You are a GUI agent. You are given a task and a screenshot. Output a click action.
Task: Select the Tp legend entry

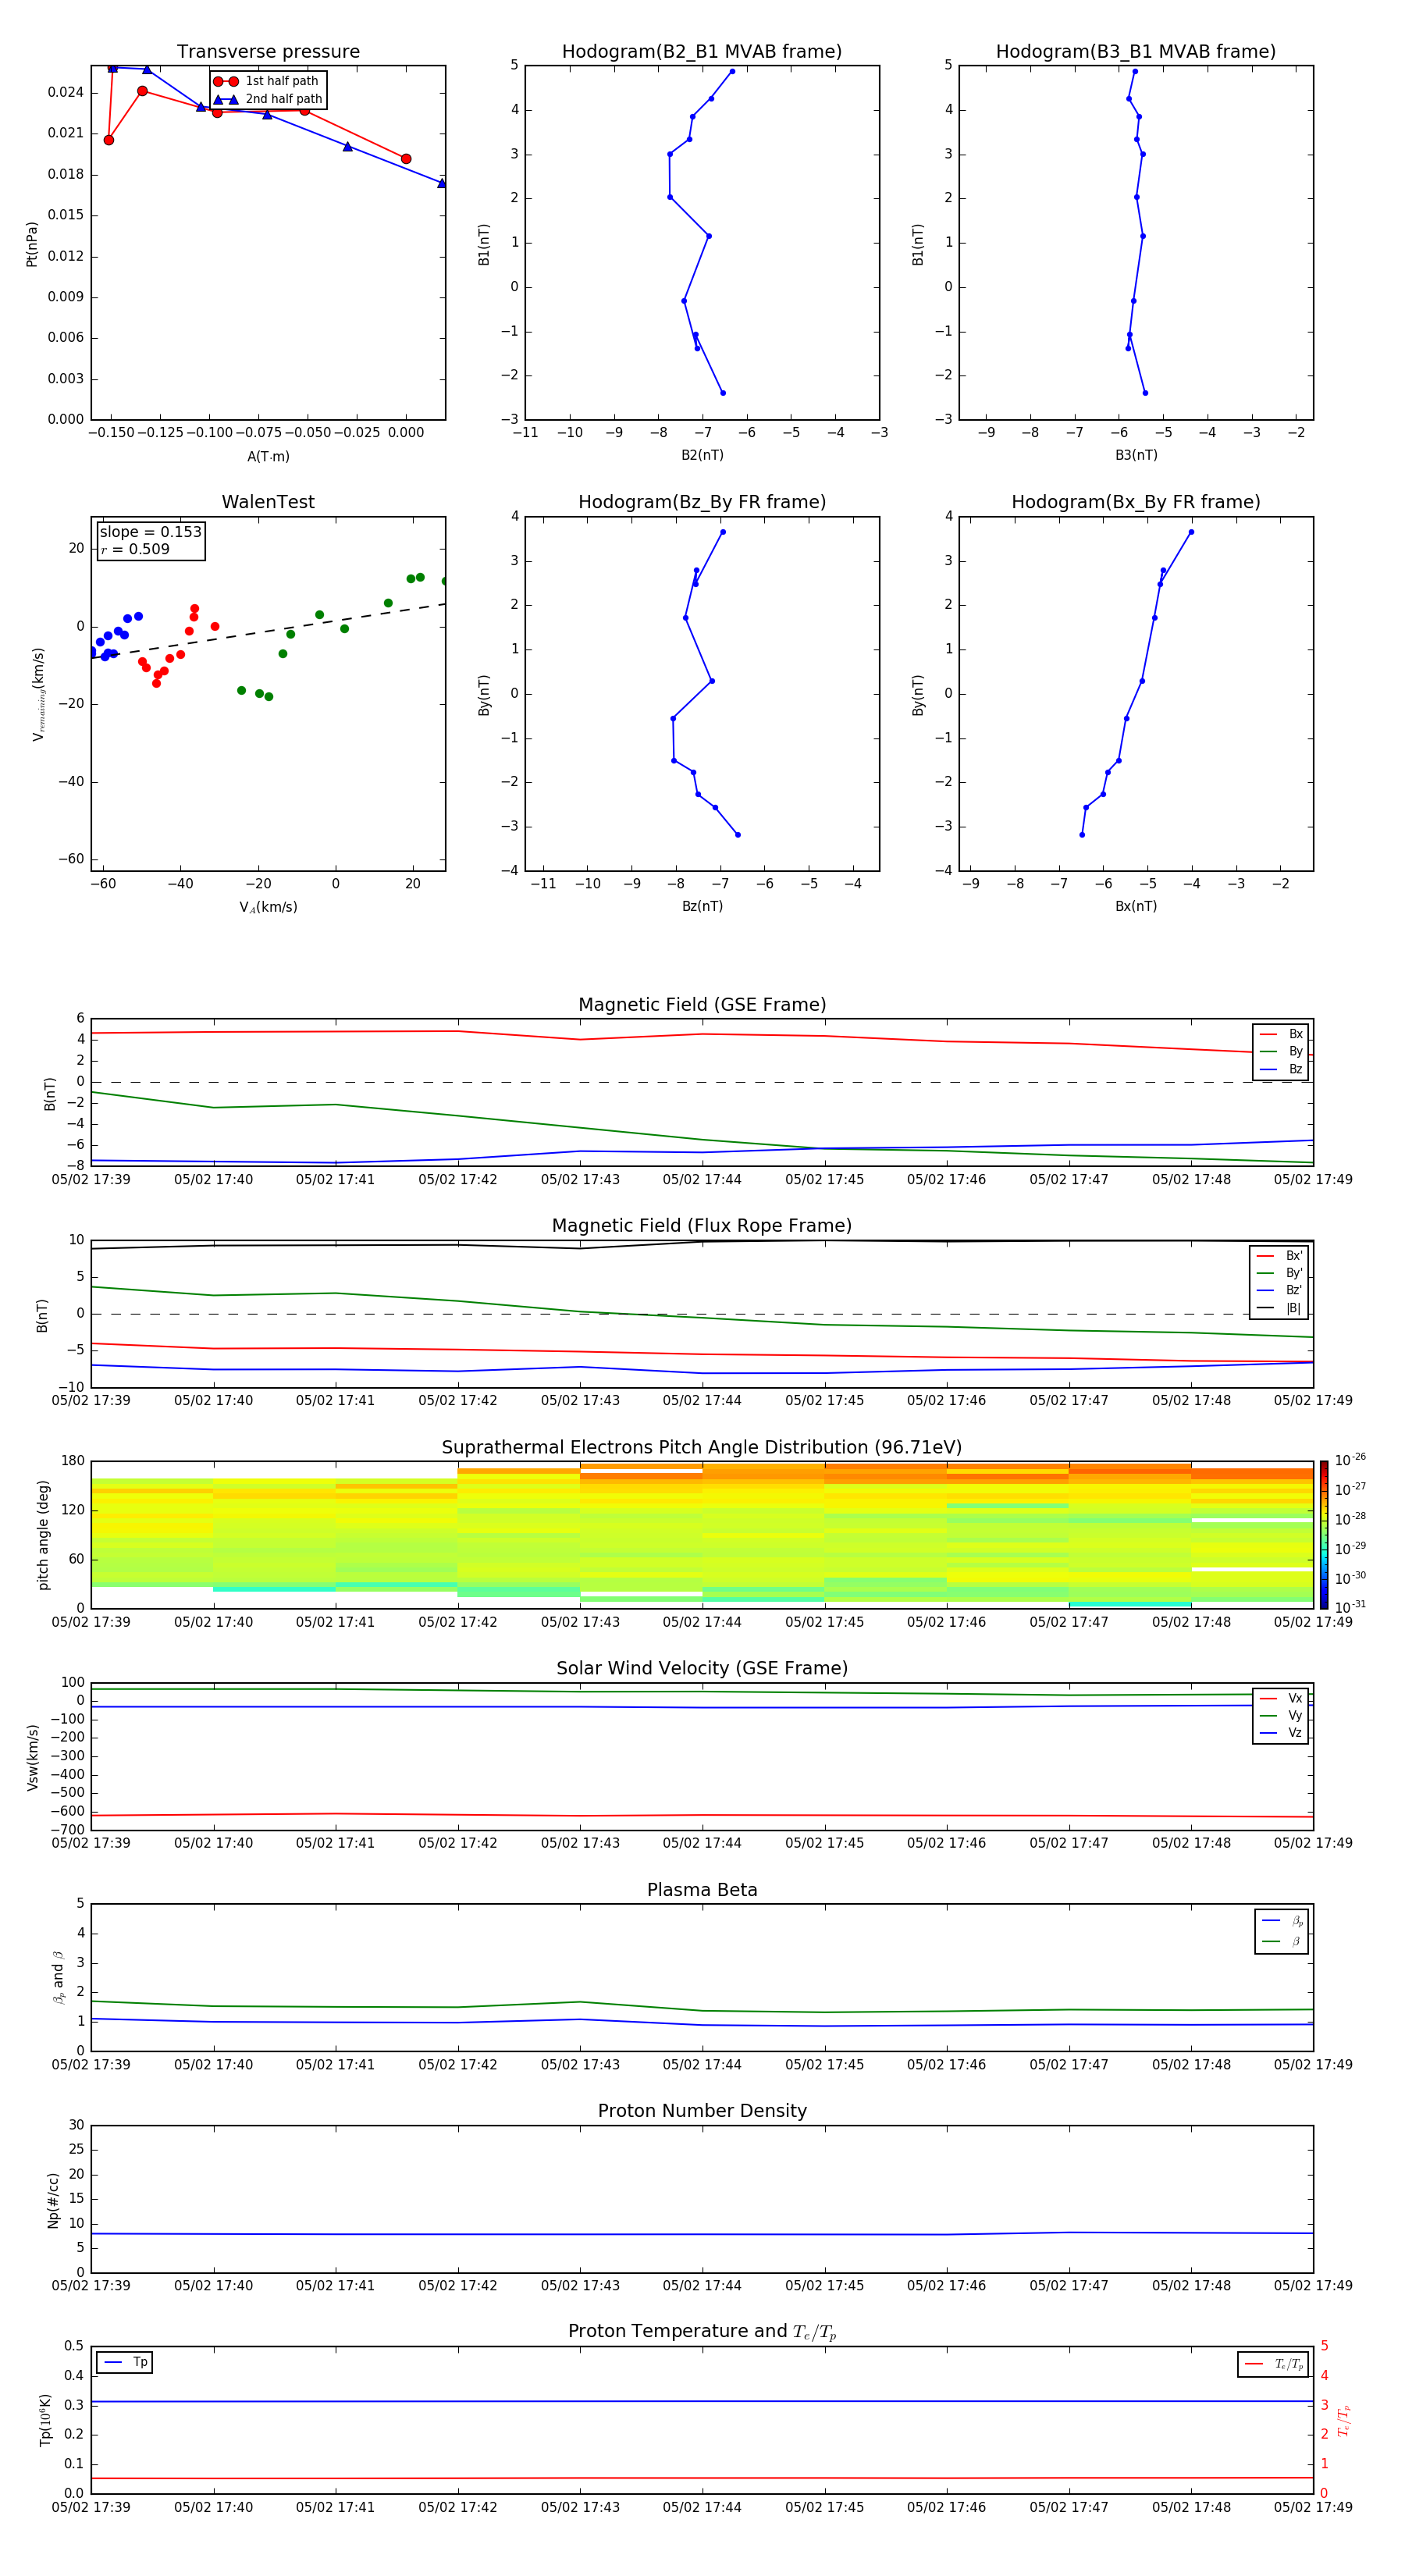point(125,2362)
